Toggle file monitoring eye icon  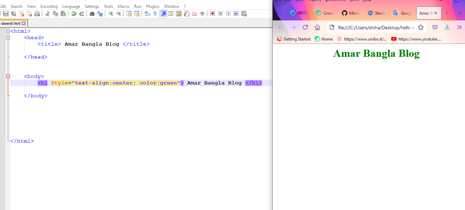click(202, 14)
